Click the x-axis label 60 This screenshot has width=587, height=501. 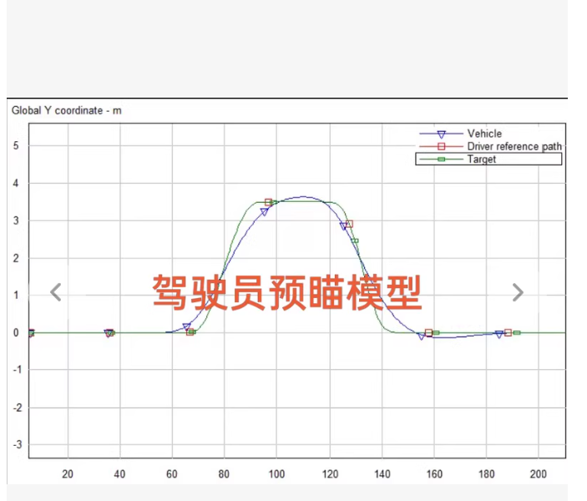pos(172,474)
